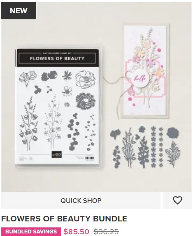Screen dimensions: 194x236
Task: Select the veined leaf outline stamp image
Action: pyautogui.click(x=28, y=78)
